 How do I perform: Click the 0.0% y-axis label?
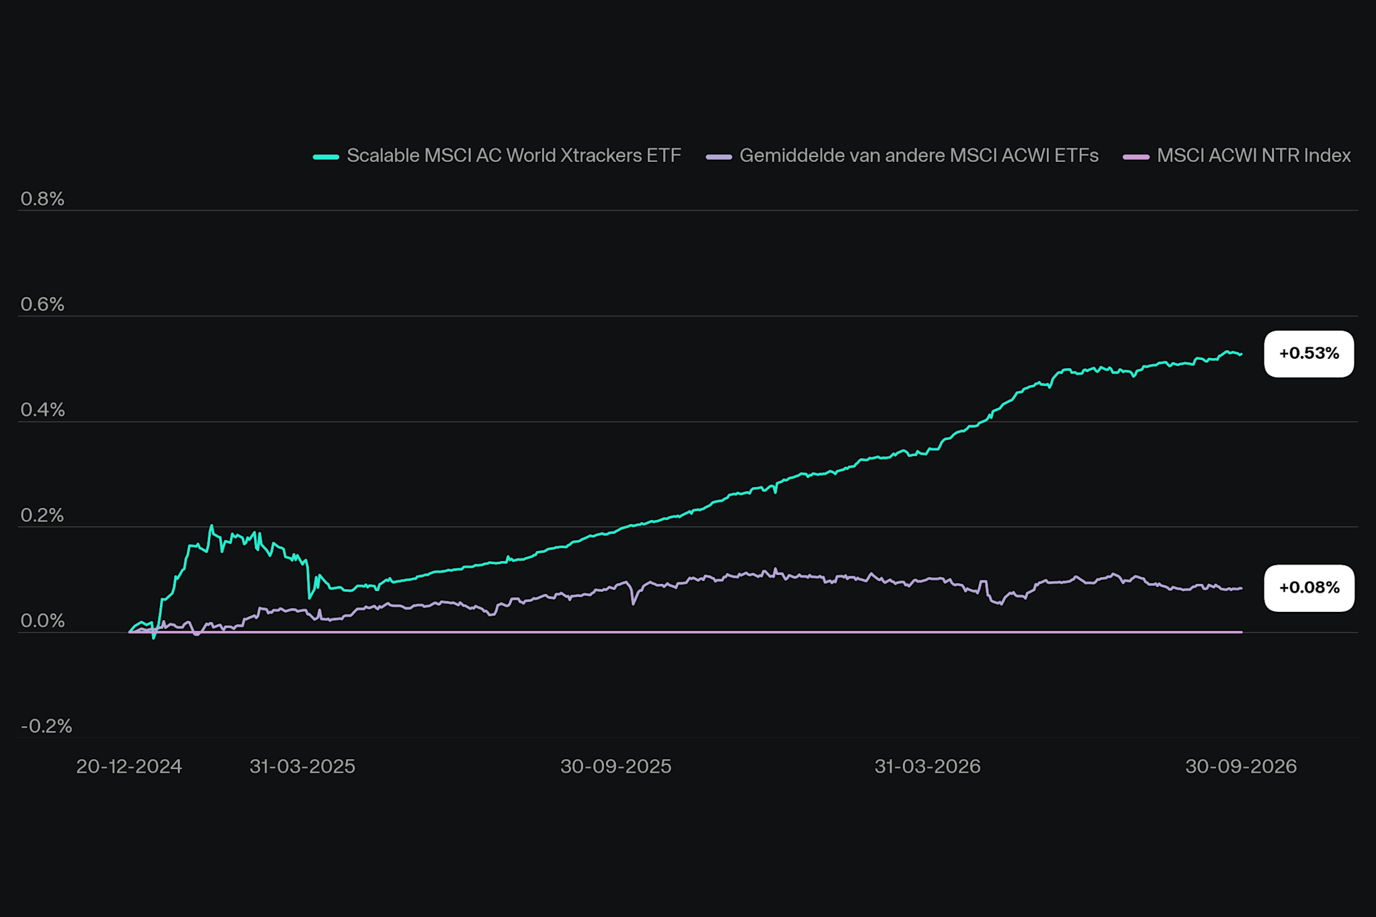tap(42, 621)
